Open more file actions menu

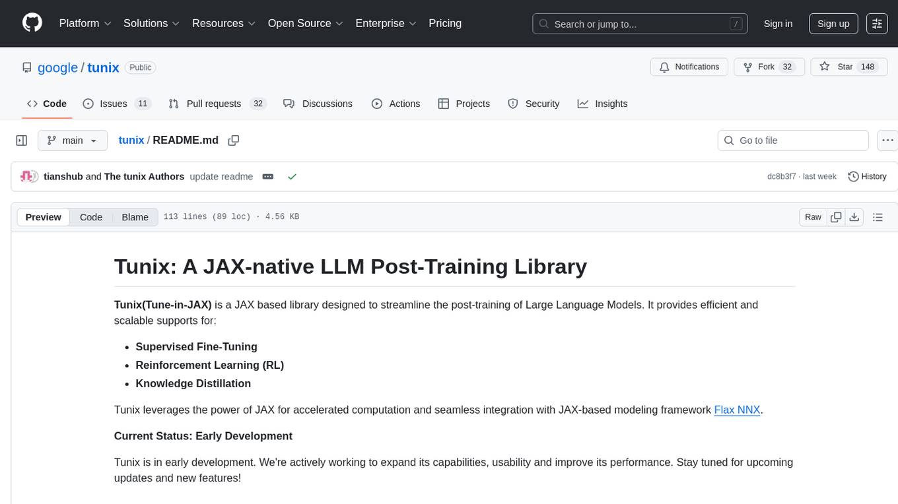coord(887,141)
